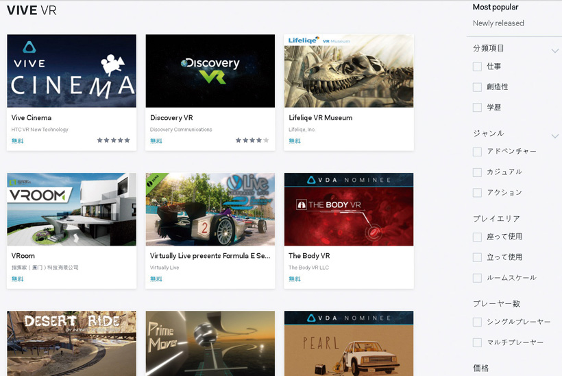Click the Virtually Live presents Formula E title
The image size is (562, 376).
[x=210, y=256]
